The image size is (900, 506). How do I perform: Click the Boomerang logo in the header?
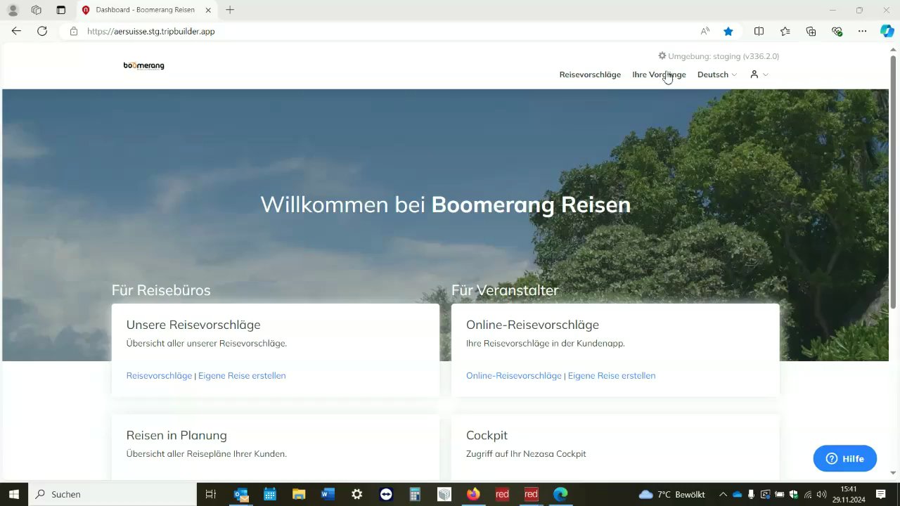tap(143, 65)
